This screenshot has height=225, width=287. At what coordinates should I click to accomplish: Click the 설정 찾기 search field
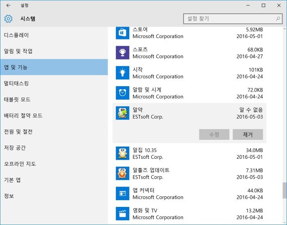pyautogui.click(x=233, y=19)
